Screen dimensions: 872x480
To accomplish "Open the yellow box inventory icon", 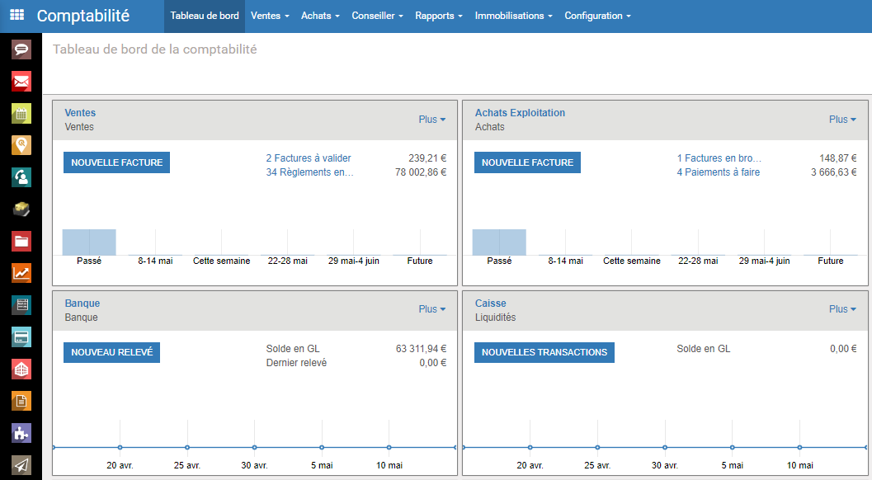I will [x=21, y=209].
